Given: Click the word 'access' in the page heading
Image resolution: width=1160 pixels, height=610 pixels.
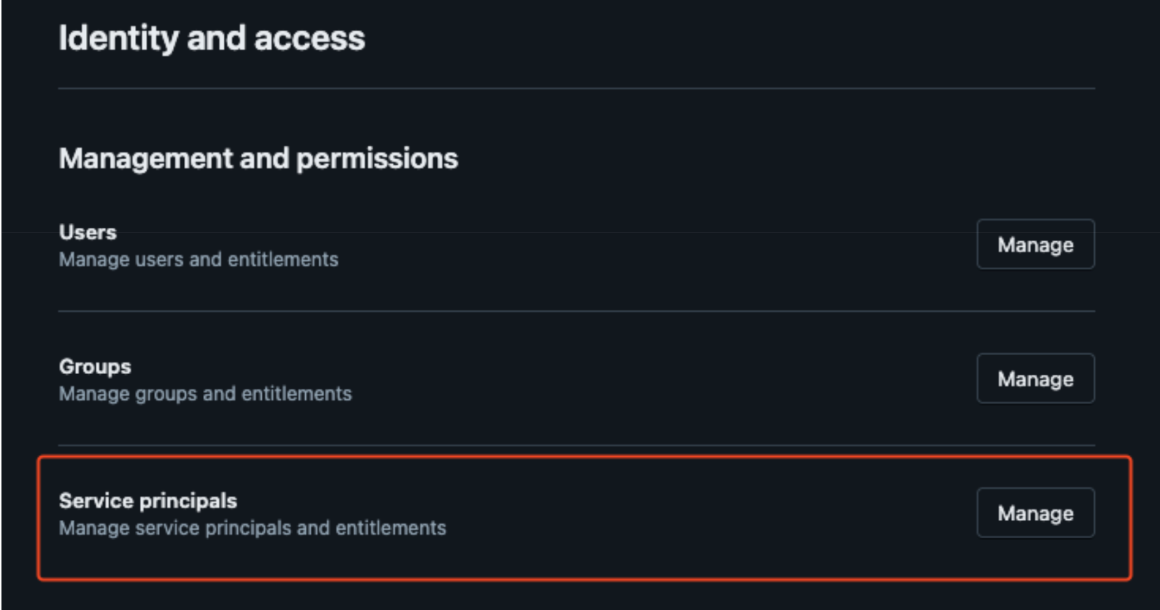Looking at the screenshot, I should (309, 38).
